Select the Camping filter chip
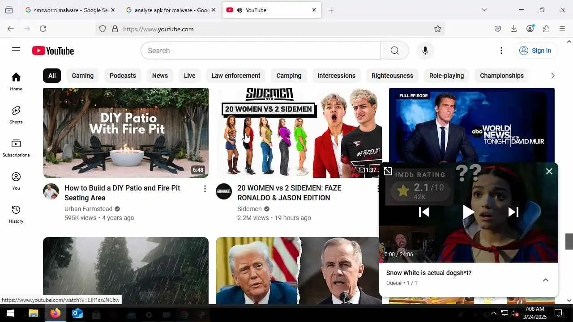This screenshot has width=573, height=322. tap(289, 76)
